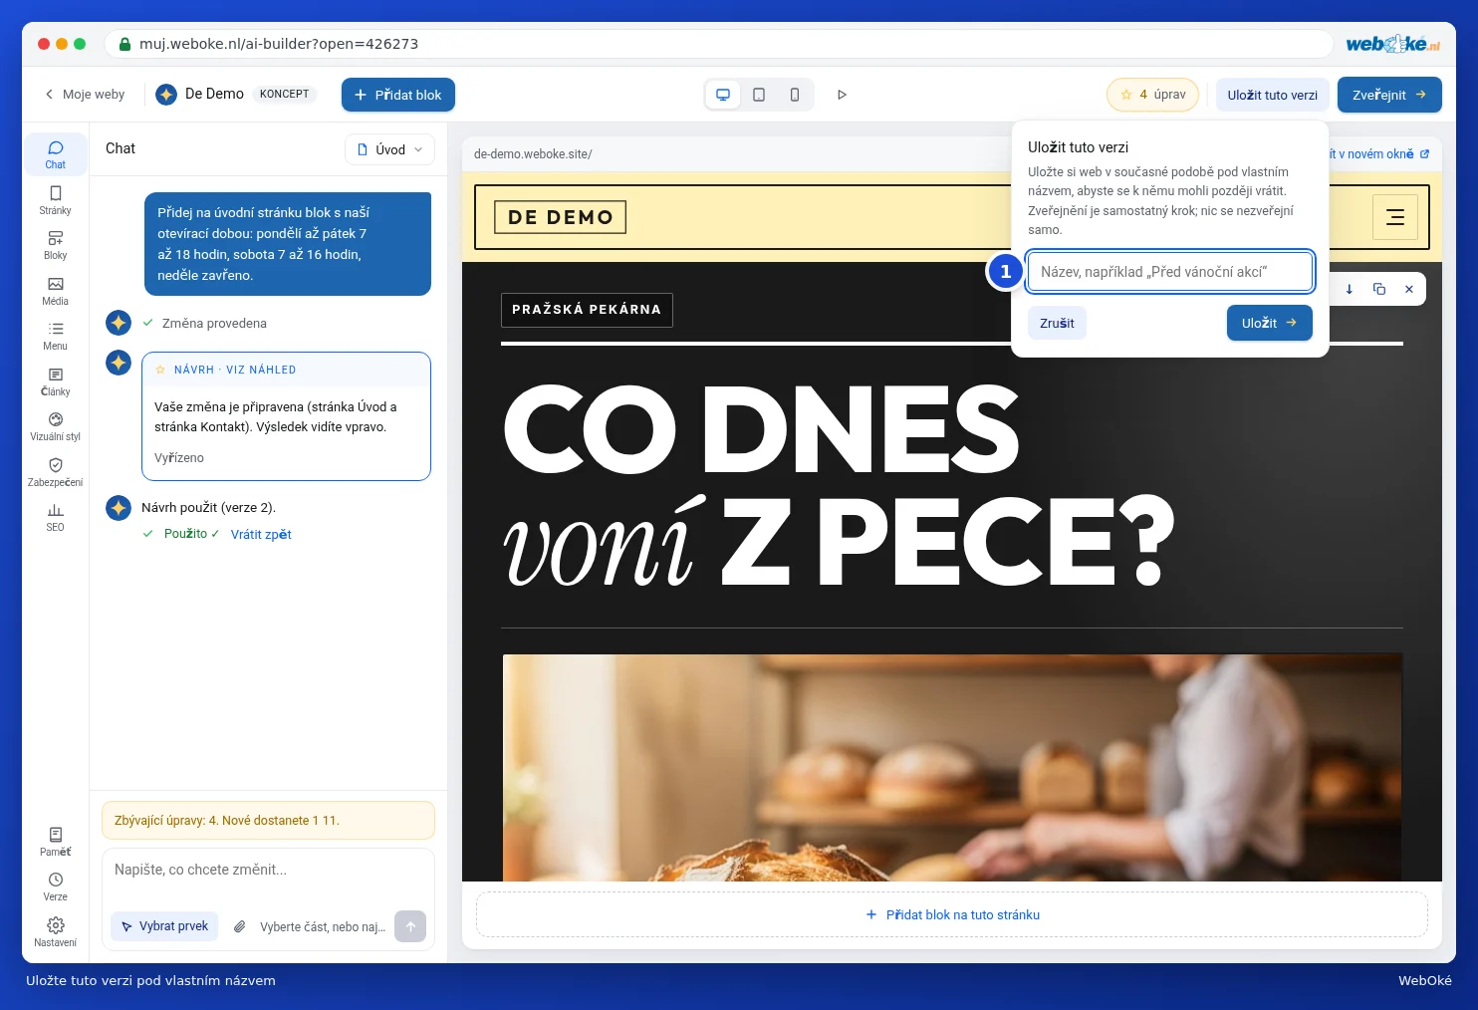
Task: Open Stránky in the sidebar
Action: [x=55, y=200]
